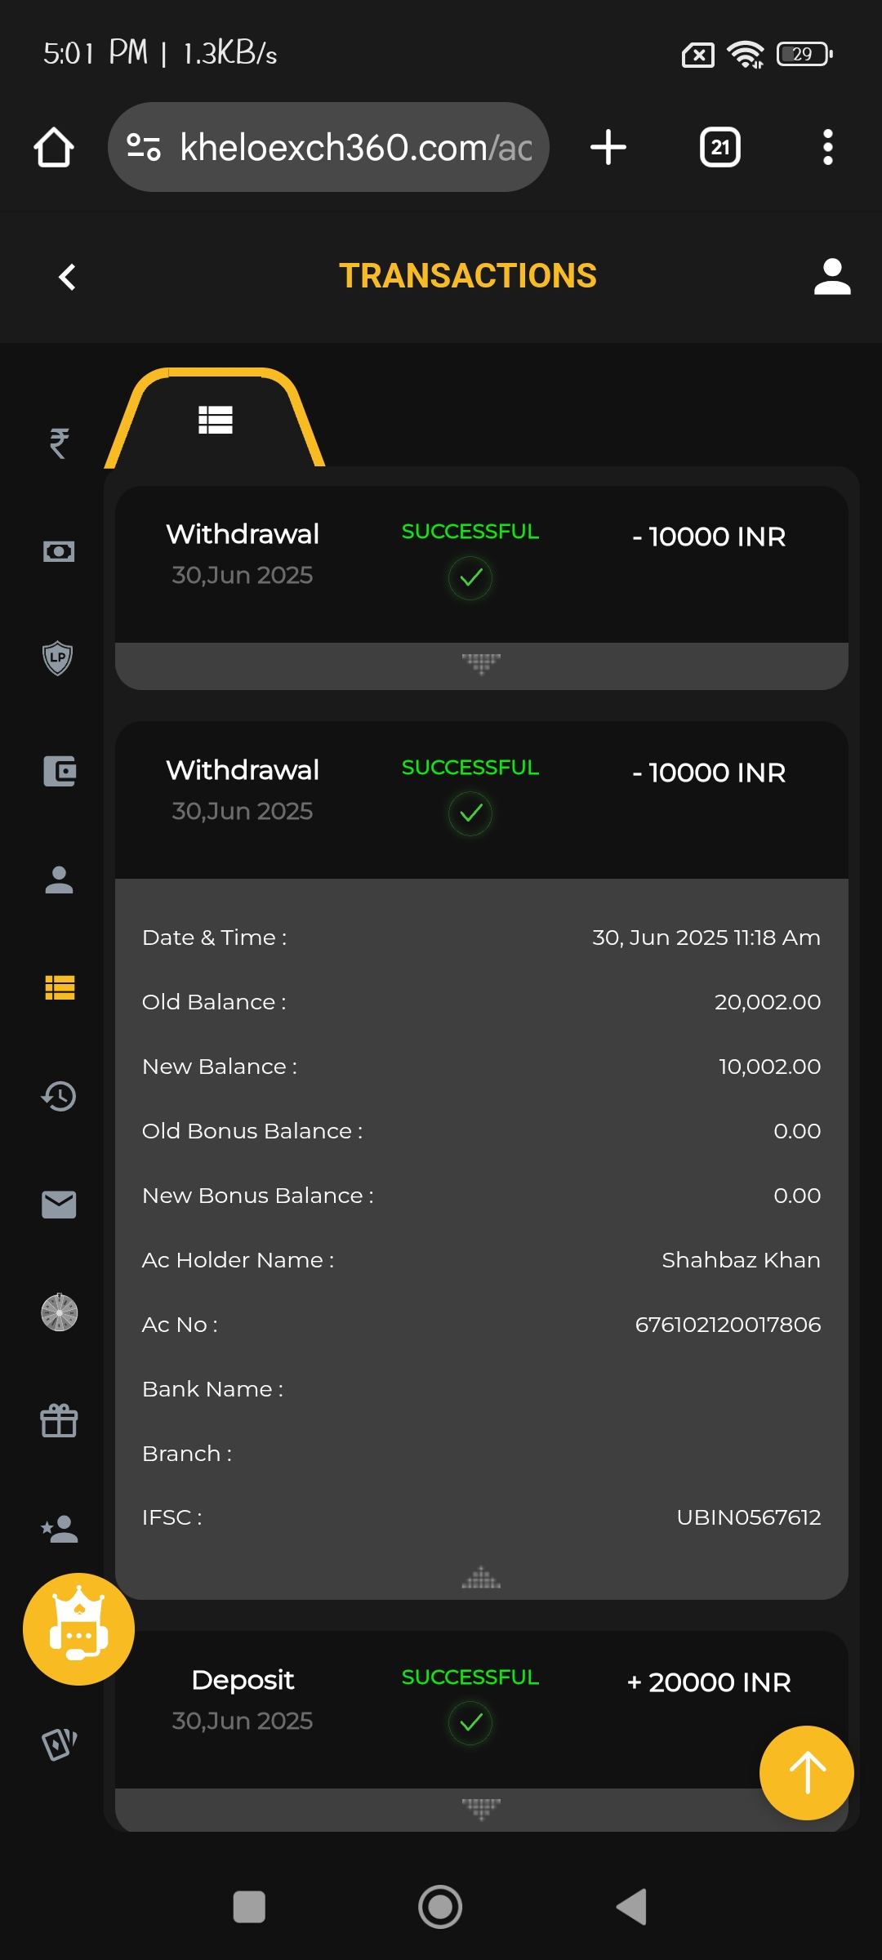Go back using header back arrow
Viewport: 882px width, 1960px height.
point(67,277)
